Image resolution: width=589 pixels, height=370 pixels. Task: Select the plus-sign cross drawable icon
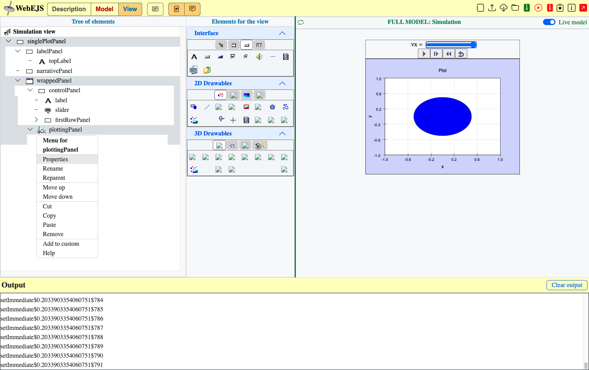[233, 120]
